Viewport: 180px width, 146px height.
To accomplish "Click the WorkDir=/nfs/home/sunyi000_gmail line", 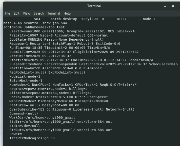I will click(42, 118).
